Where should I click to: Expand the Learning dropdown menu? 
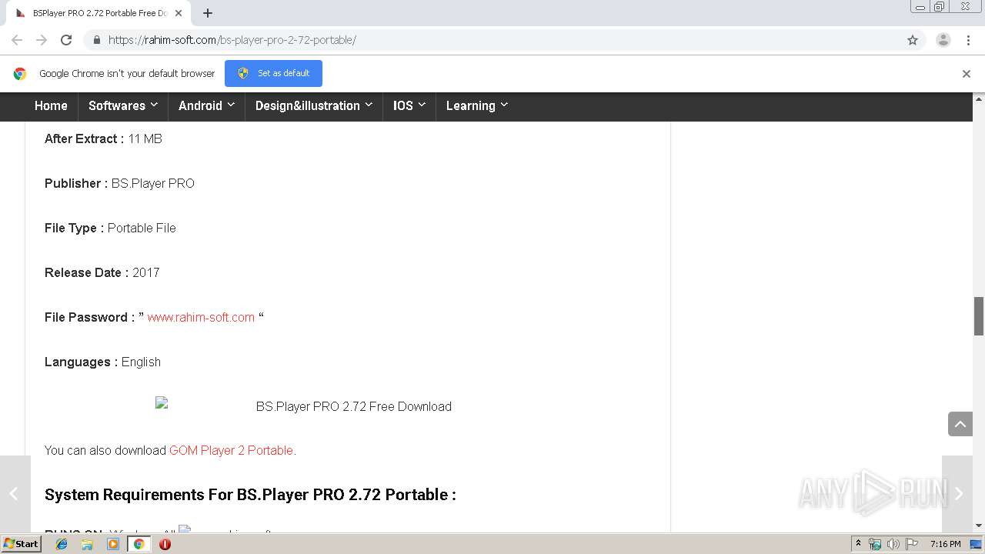477,106
